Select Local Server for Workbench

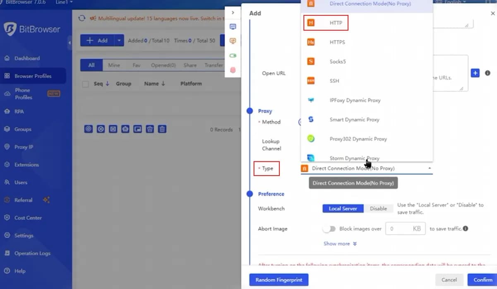[x=343, y=209]
